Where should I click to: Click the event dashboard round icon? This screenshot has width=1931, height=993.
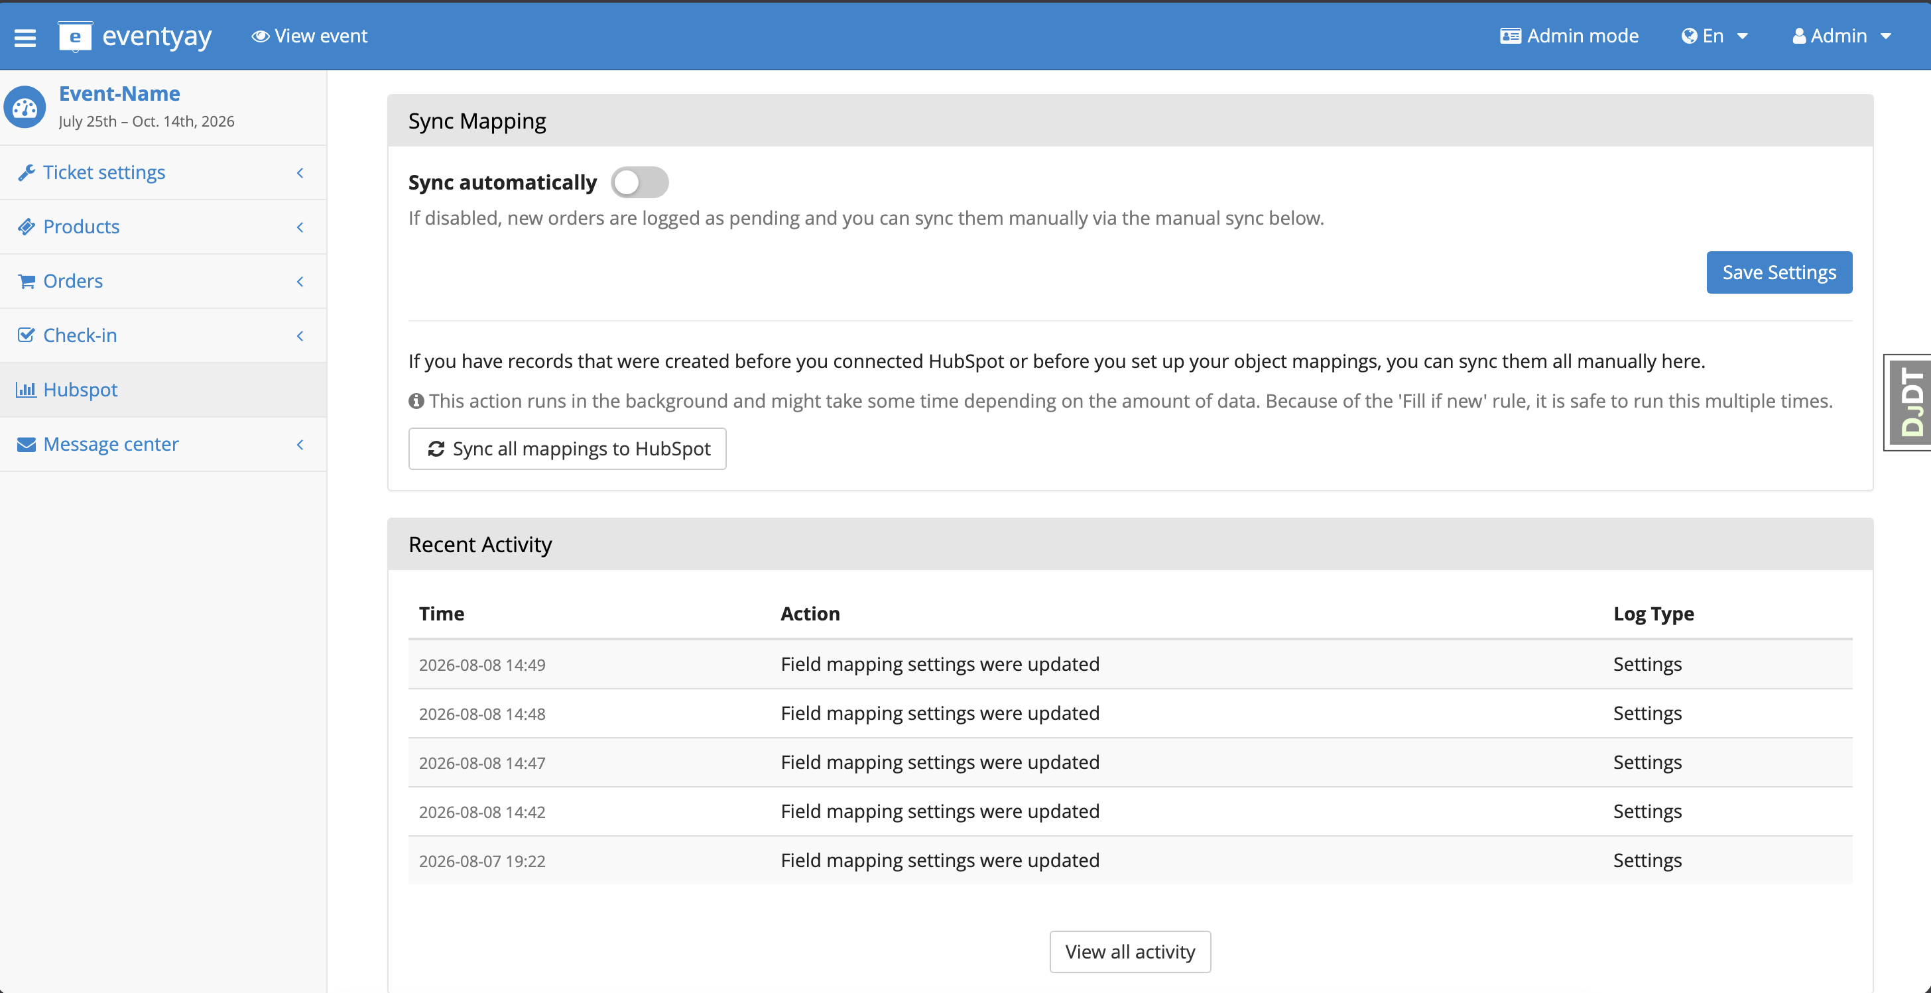25,107
